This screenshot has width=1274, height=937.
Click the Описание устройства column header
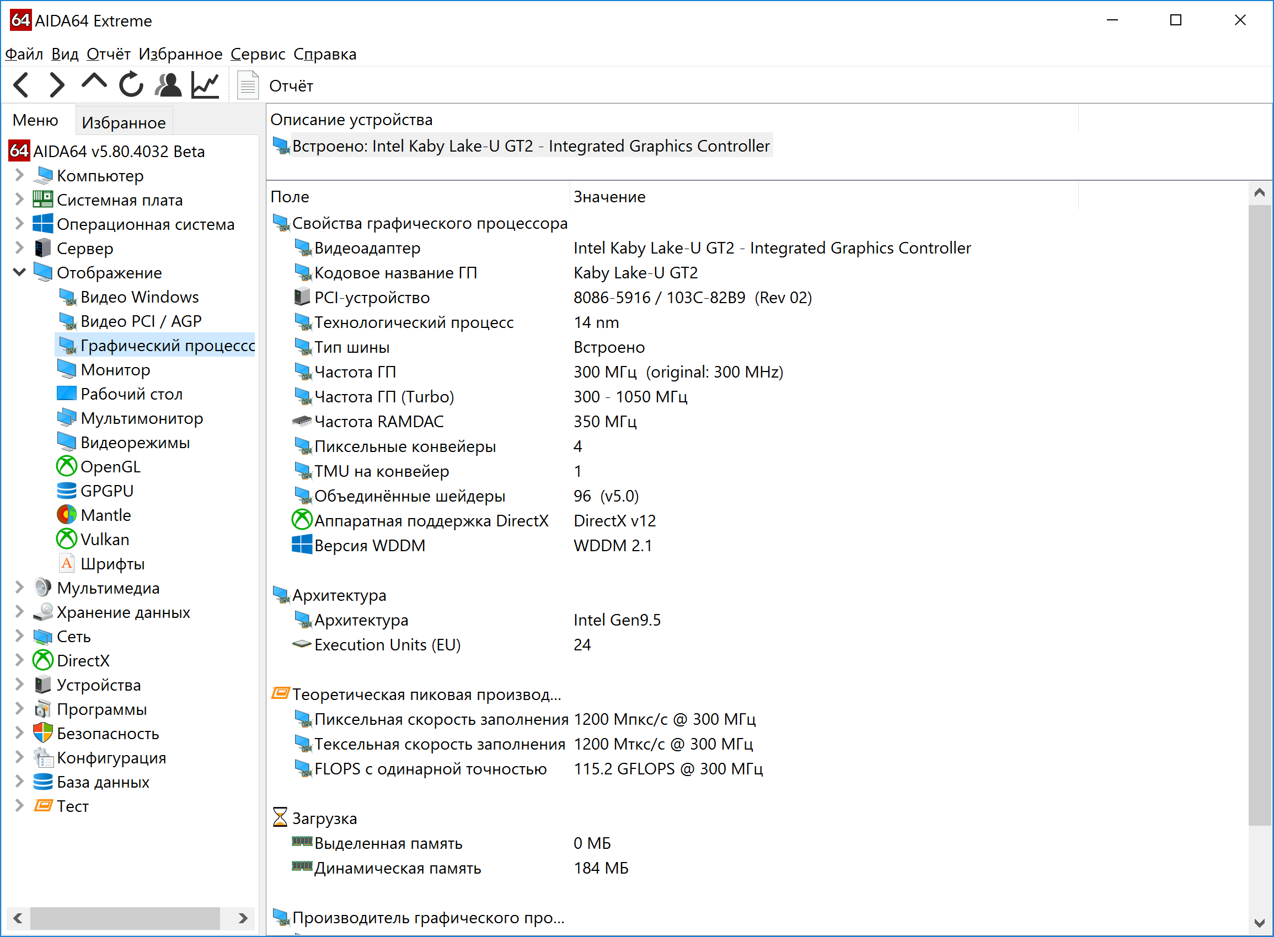click(672, 120)
